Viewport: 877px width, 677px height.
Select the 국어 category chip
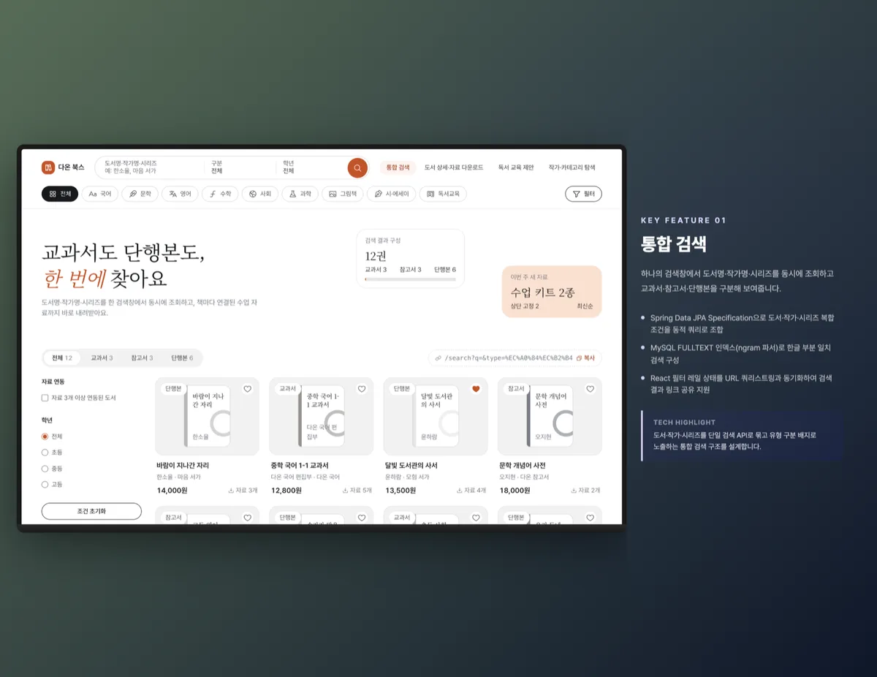click(x=100, y=194)
